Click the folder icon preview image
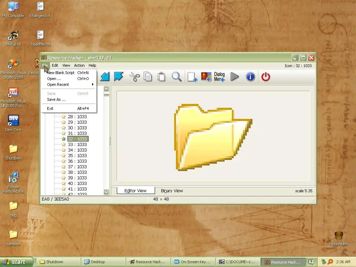This screenshot has height=267, width=356. (x=213, y=137)
